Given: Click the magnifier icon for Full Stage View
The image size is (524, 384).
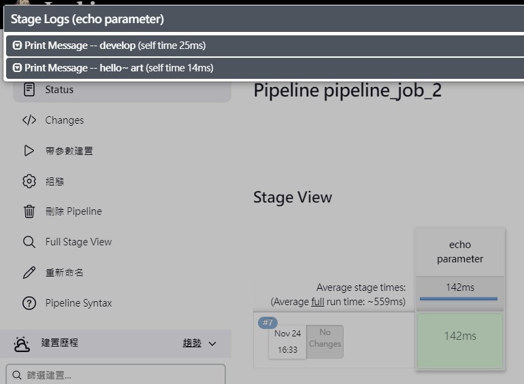Looking at the screenshot, I should click(29, 242).
